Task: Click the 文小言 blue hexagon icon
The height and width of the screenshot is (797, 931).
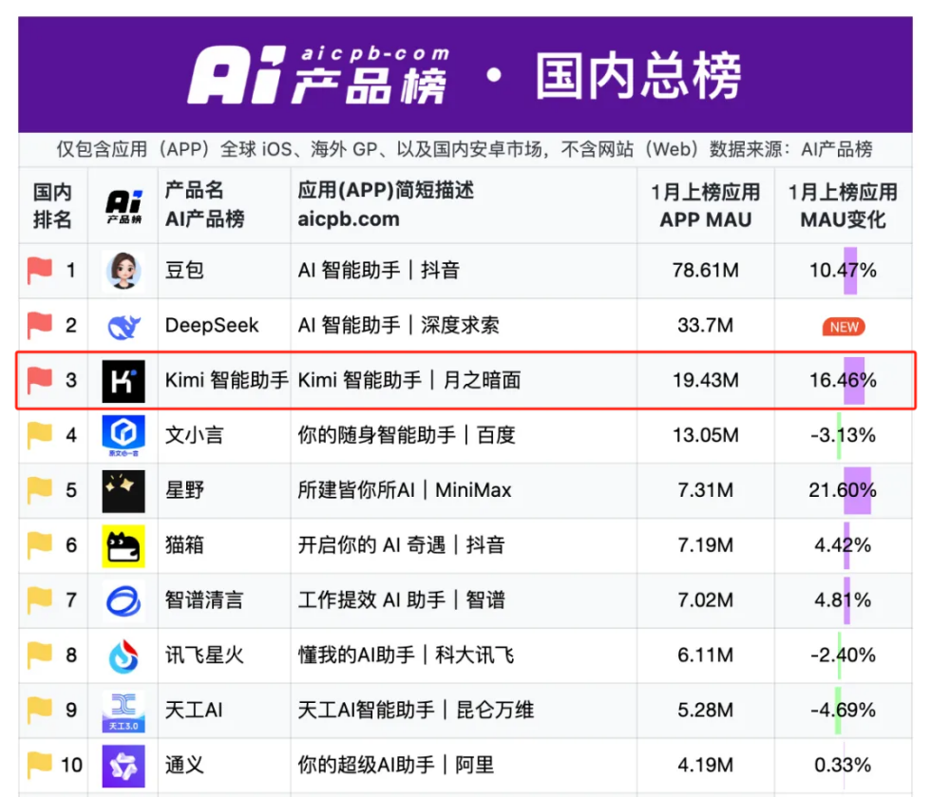Action: [x=123, y=435]
